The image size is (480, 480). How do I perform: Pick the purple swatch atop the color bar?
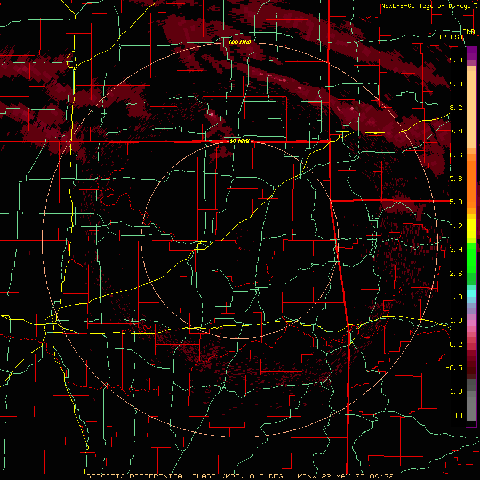click(471, 53)
